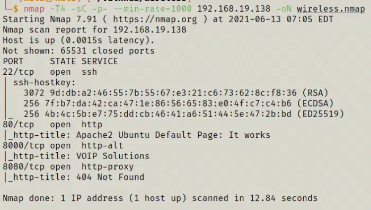Click the 22/tcp port line
The width and height of the screenshot is (371, 210).
[50, 72]
